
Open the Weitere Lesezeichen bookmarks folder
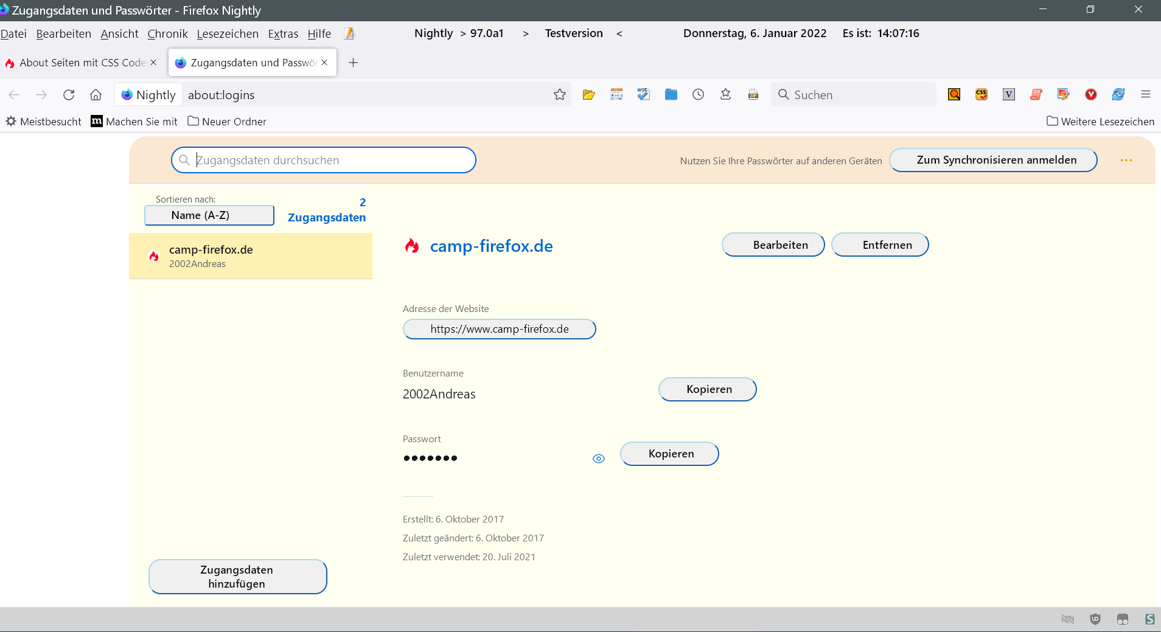[1100, 122]
